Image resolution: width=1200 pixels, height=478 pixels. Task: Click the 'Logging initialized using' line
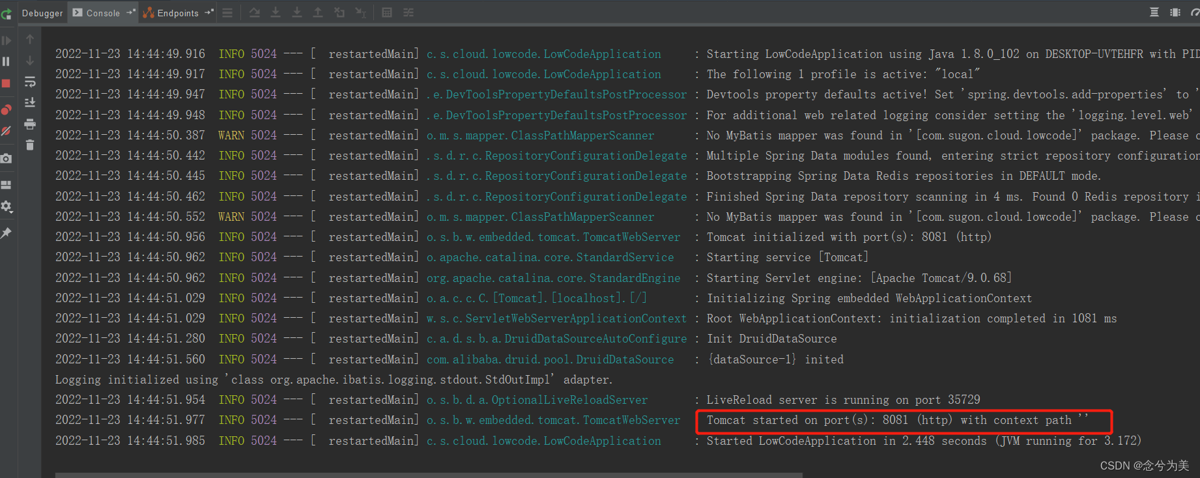click(334, 380)
